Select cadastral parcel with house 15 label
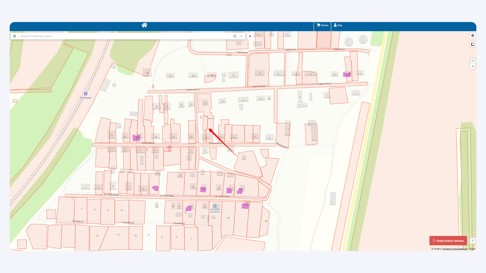The height and width of the screenshot is (273, 486). tap(205, 102)
